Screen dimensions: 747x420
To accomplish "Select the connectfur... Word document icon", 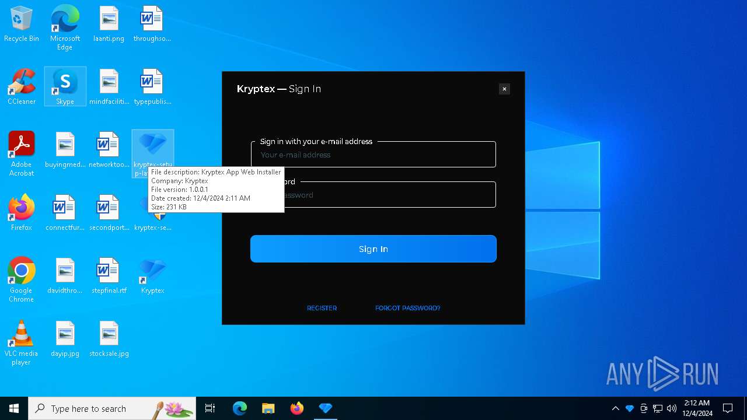I will point(65,213).
